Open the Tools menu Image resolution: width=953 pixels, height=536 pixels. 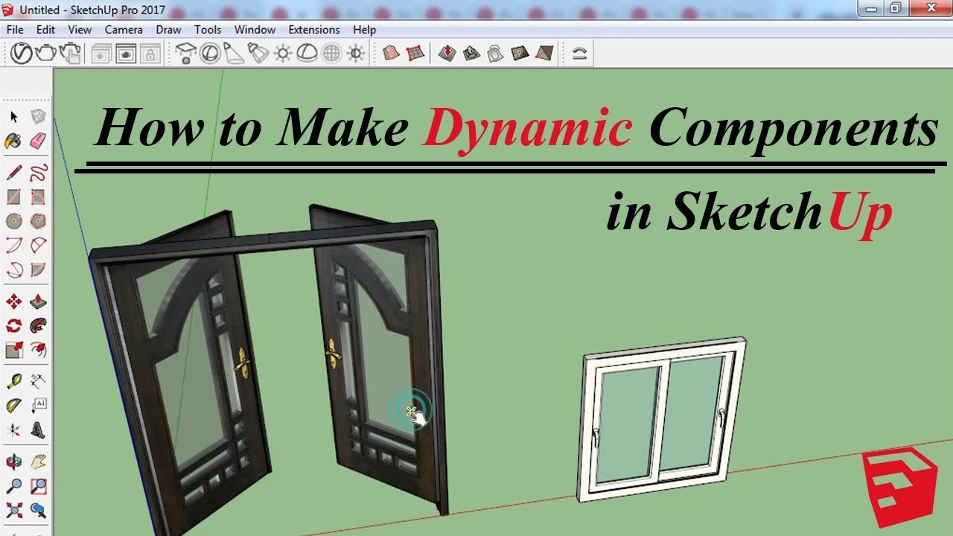(x=208, y=30)
